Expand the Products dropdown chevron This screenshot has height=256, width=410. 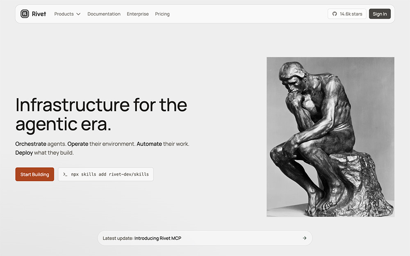(78, 14)
